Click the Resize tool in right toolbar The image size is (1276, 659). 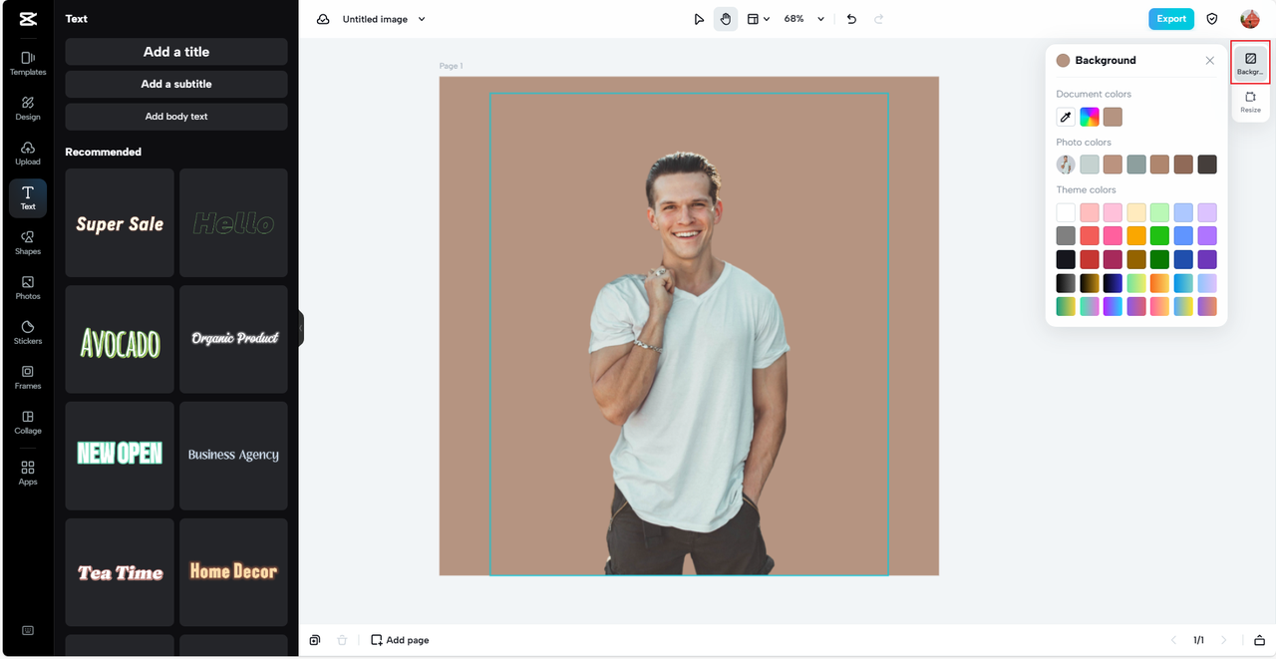click(x=1250, y=102)
